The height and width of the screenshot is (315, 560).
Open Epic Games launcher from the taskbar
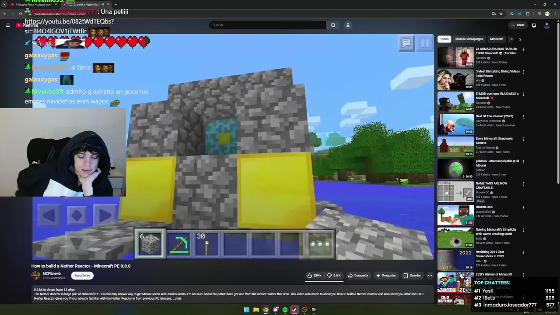(314, 310)
